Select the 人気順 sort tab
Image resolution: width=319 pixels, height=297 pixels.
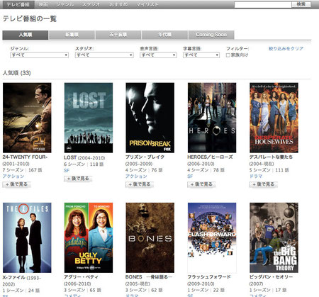coord(26,35)
